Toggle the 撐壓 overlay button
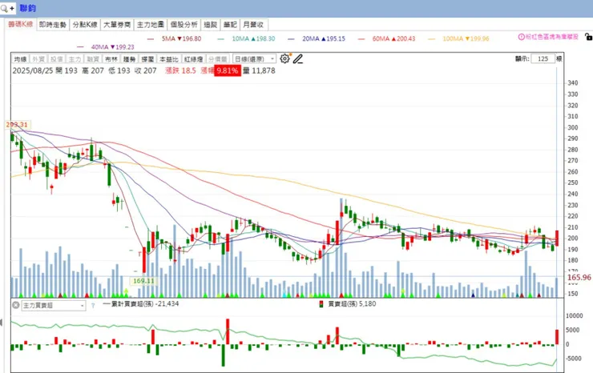Viewport: 593px width, 373px height. [x=147, y=59]
